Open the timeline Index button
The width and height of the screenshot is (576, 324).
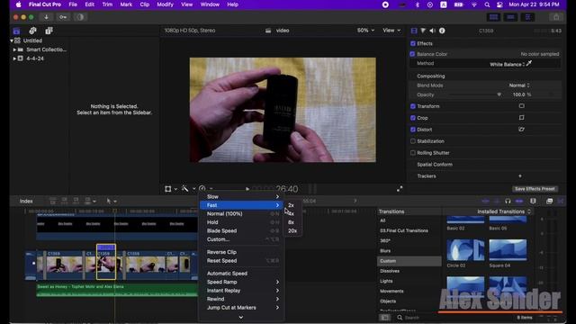pos(26,201)
